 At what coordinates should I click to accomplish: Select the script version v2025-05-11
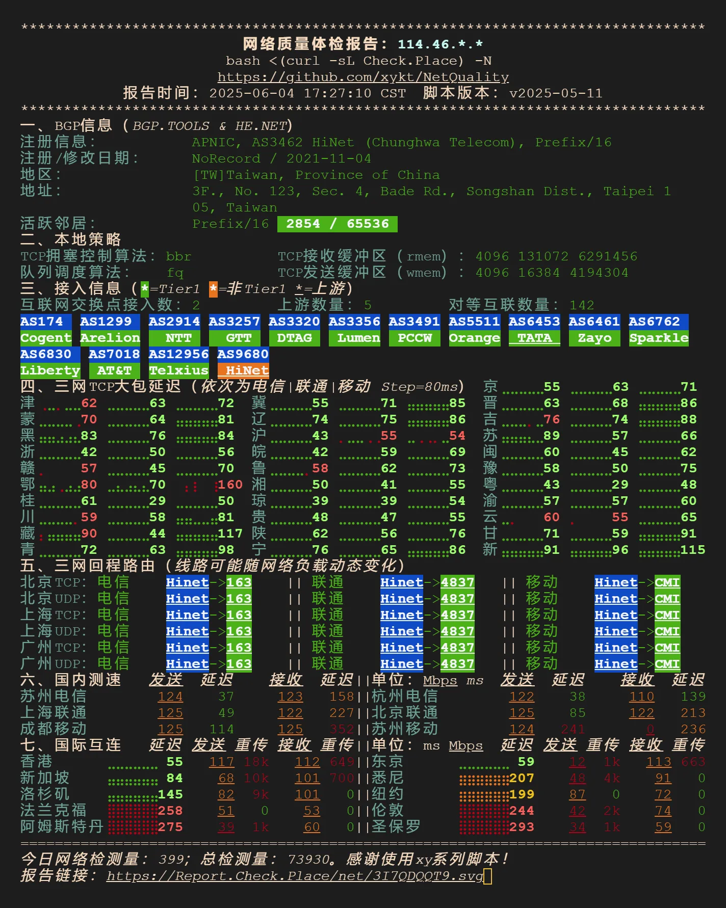pos(556,93)
